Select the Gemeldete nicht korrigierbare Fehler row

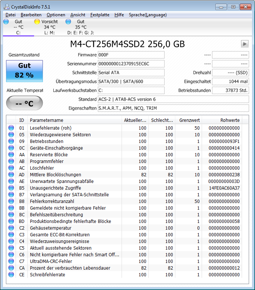tap(125, 208)
